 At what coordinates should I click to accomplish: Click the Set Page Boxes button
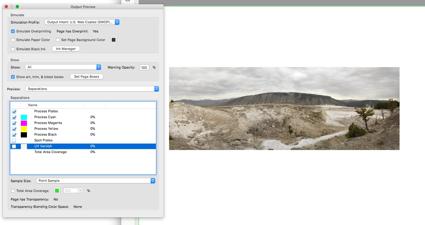[x=87, y=77]
